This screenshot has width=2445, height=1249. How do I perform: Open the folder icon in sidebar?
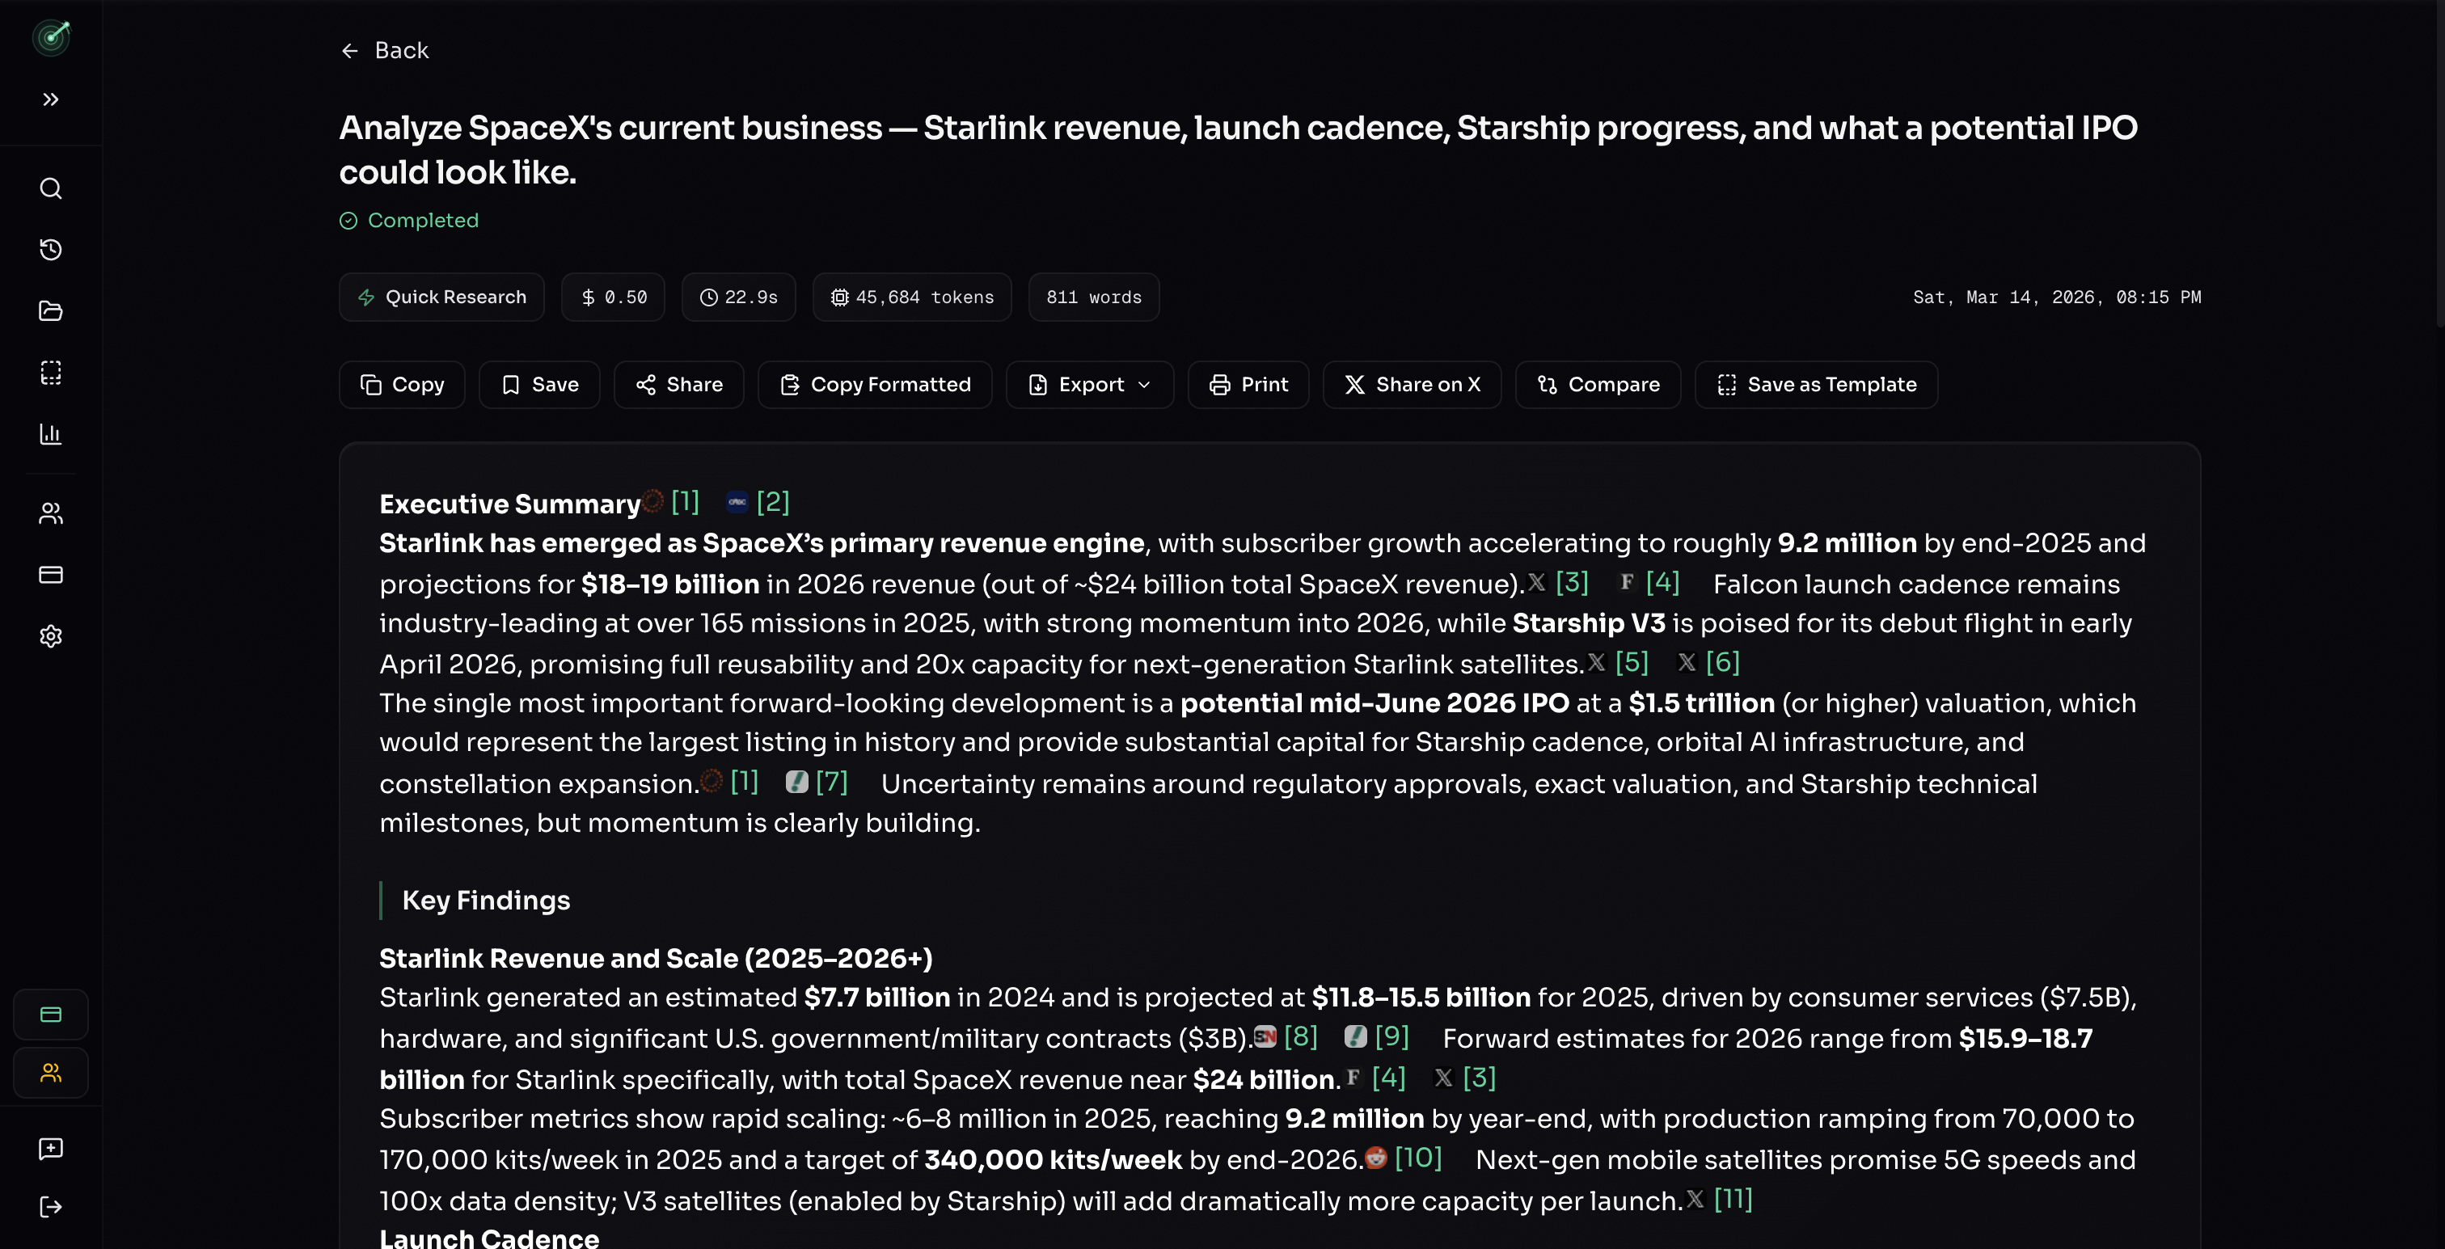pos(50,310)
